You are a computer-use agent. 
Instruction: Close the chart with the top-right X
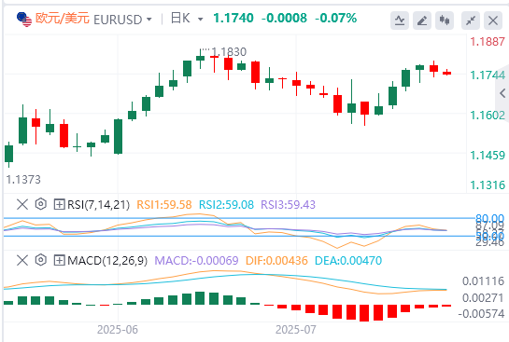click(x=493, y=21)
